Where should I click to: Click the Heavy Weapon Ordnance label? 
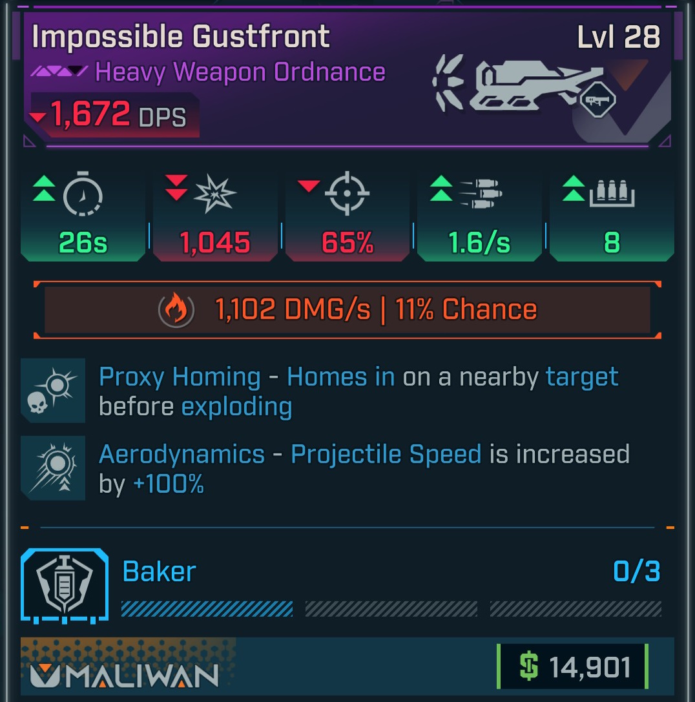point(240,72)
